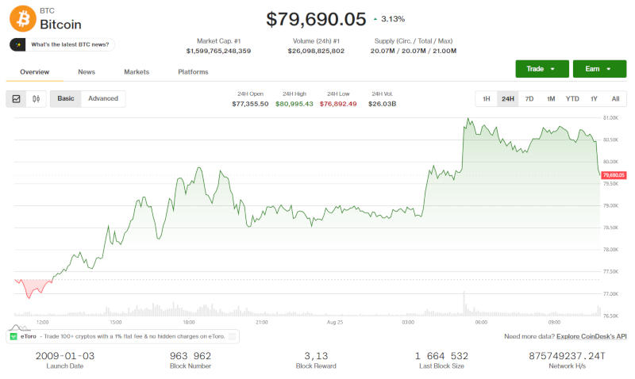635x379 pixels.
Task: Set chart range to All
Action: point(616,98)
